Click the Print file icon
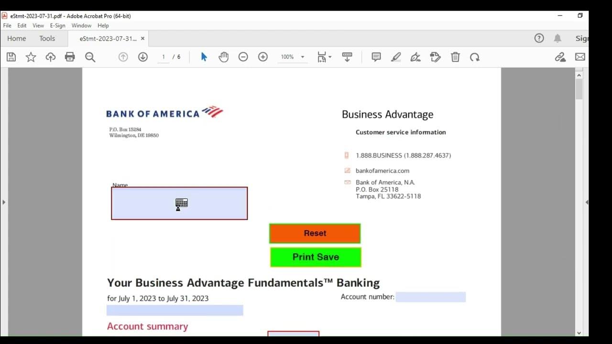Image resolution: width=612 pixels, height=344 pixels. point(70,57)
